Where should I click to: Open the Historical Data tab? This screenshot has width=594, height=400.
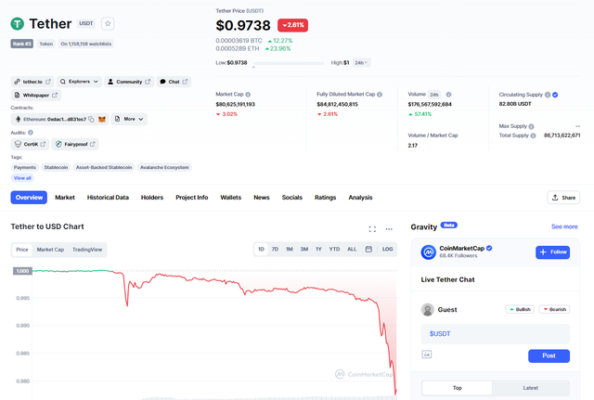(108, 198)
